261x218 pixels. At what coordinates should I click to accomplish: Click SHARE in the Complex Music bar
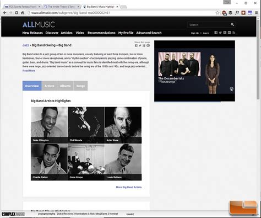click(130, 214)
